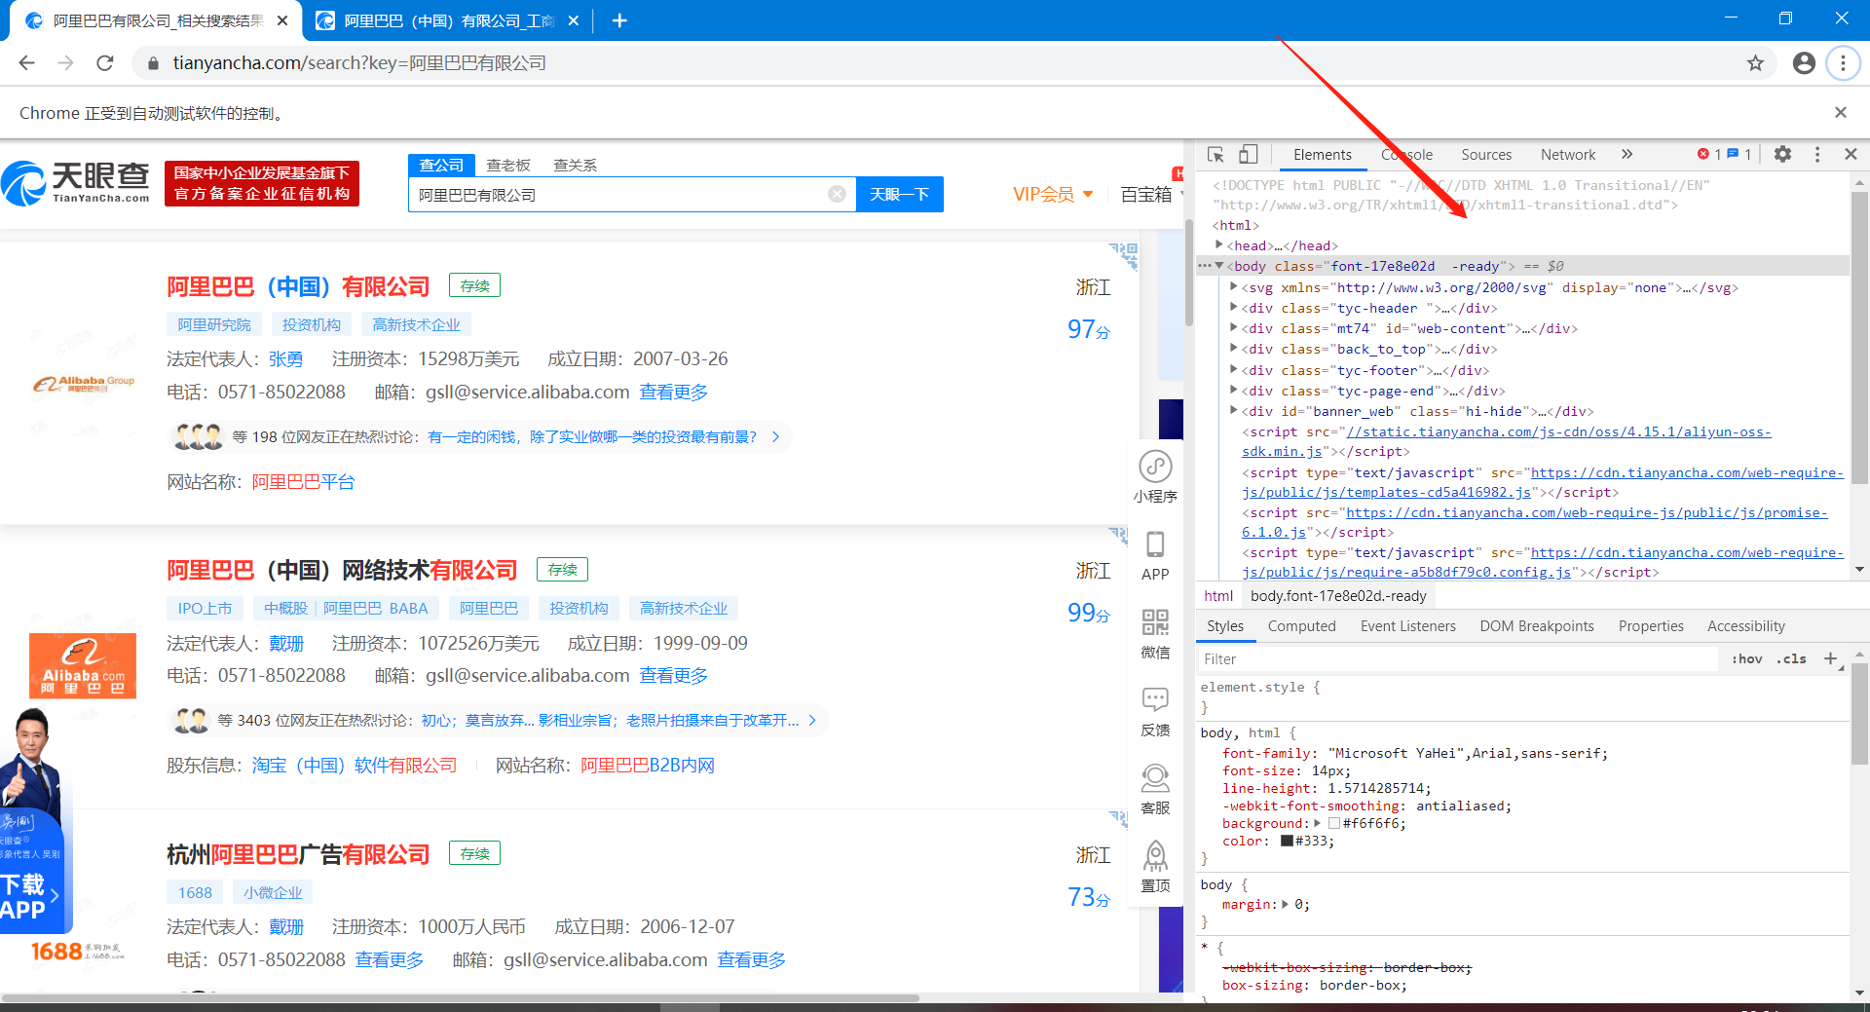Open 阿里巴巴（中国）有限公司 company link

pyautogui.click(x=298, y=286)
